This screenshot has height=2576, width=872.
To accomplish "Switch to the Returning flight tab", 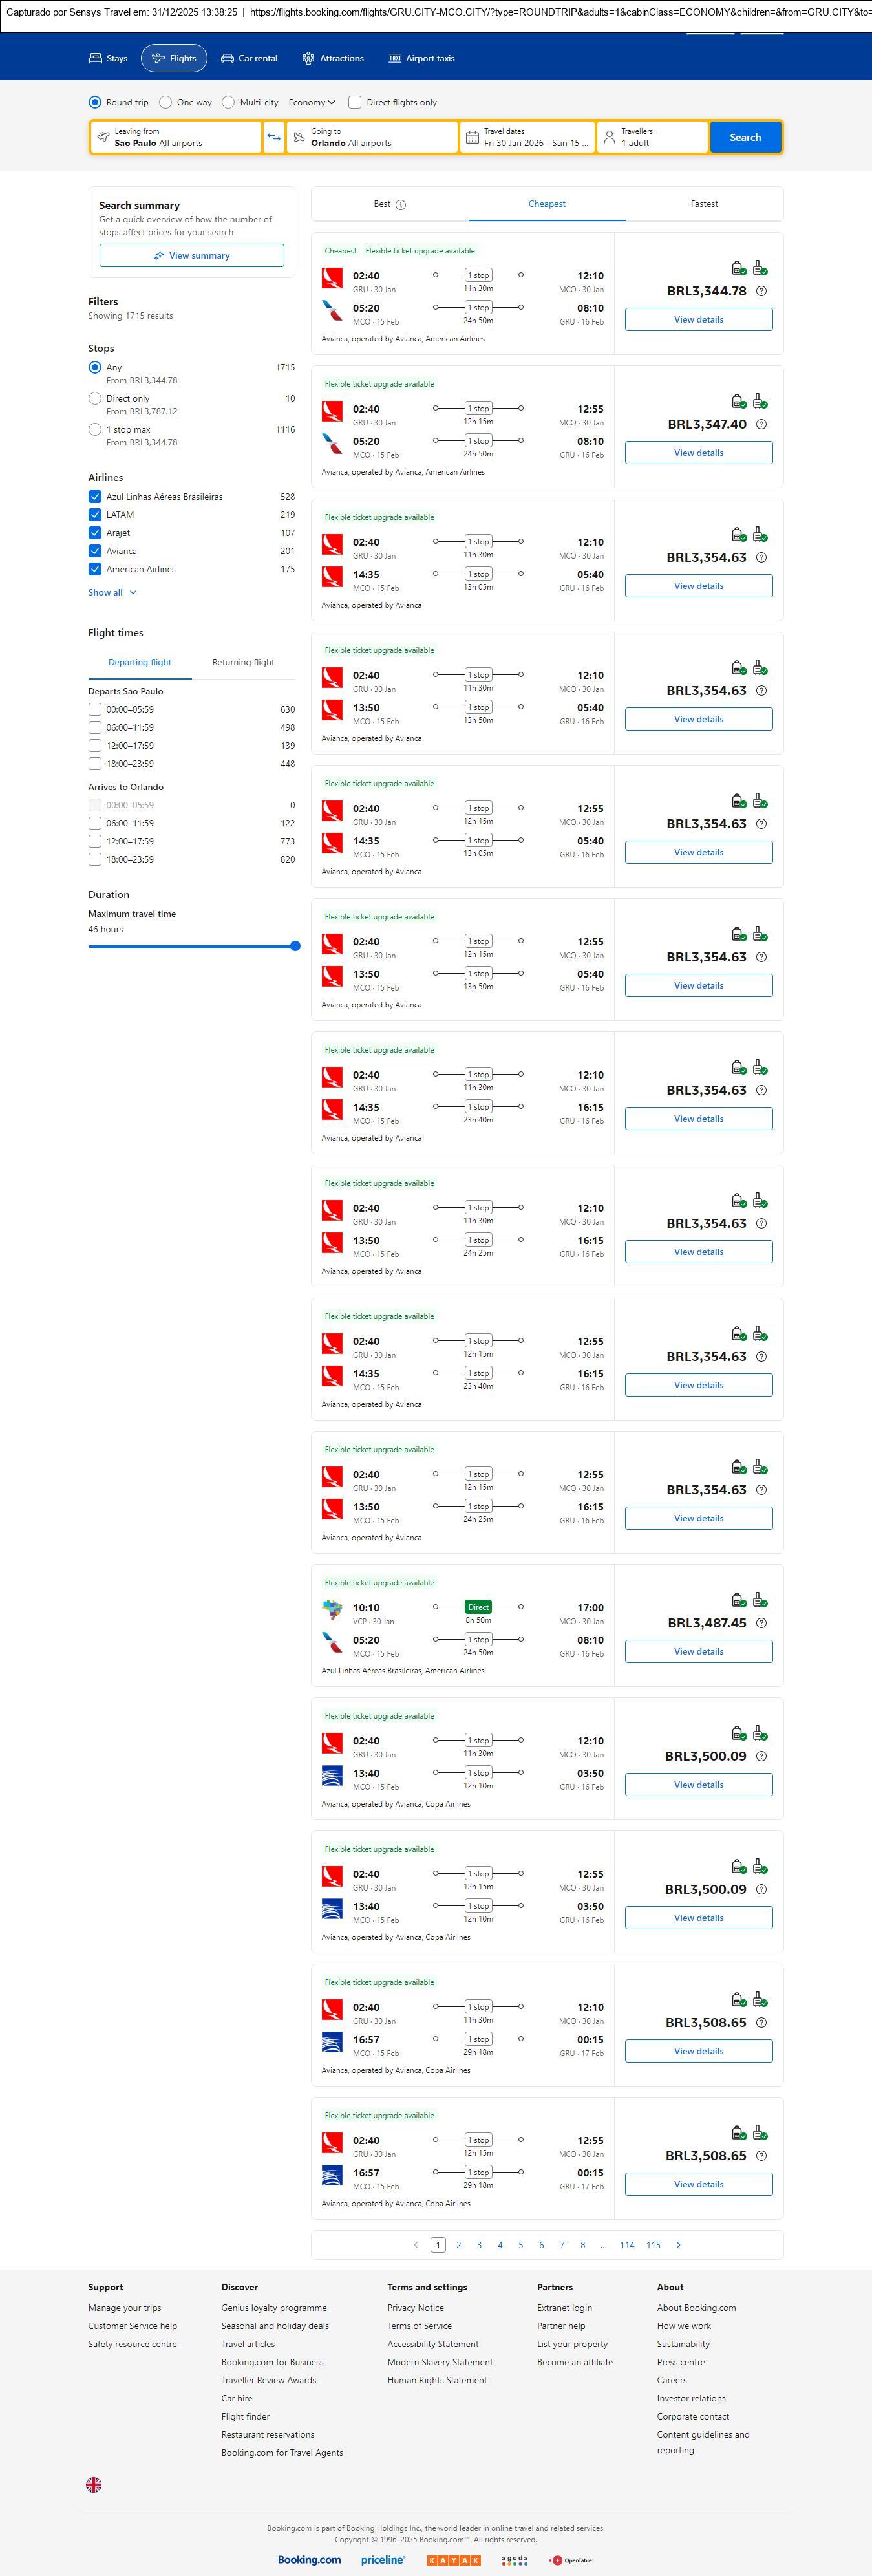I will (243, 662).
